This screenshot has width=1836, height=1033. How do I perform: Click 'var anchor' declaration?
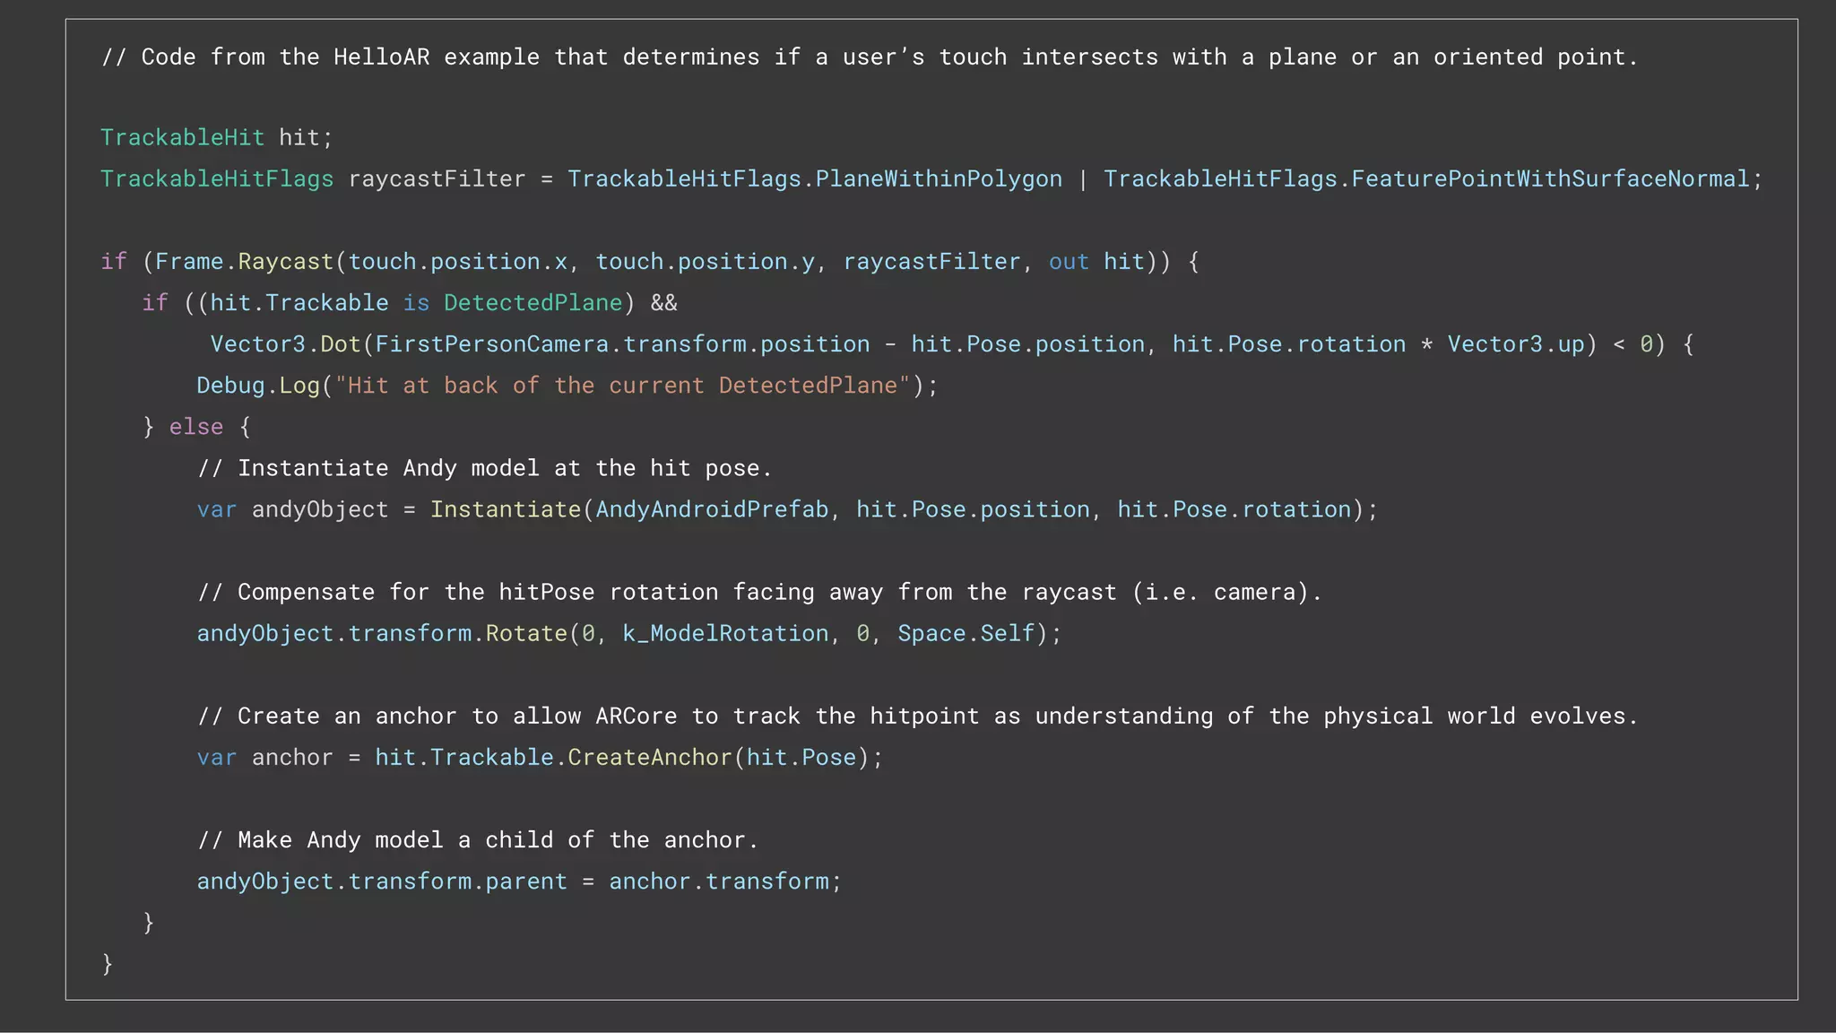264,757
